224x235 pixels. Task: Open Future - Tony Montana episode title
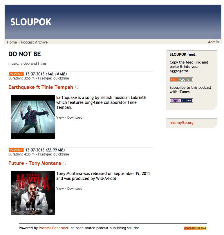(35, 163)
